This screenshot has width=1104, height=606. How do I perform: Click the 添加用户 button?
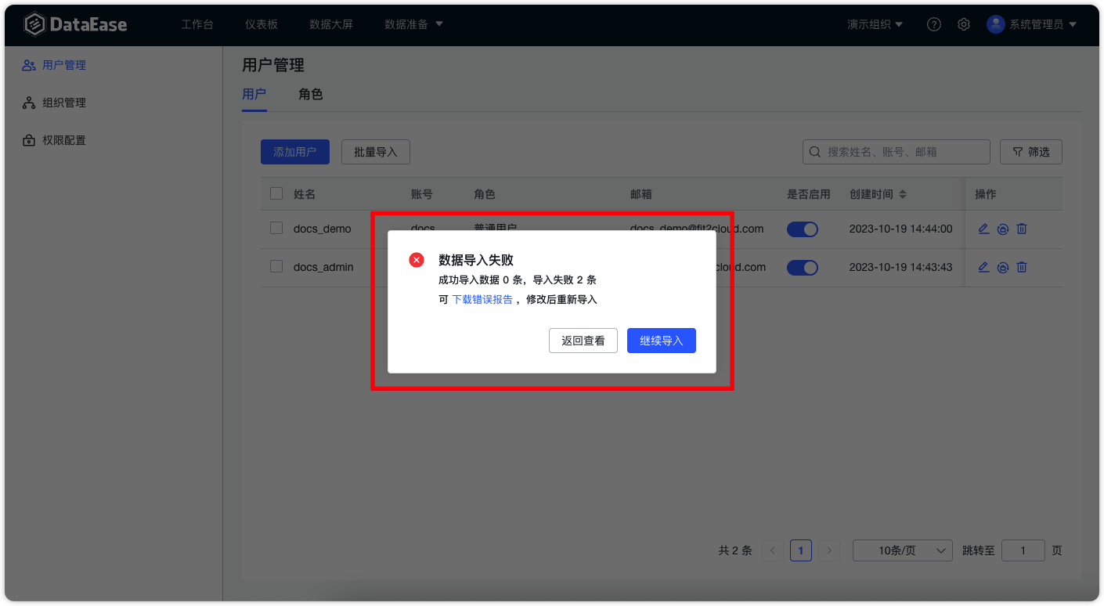[x=295, y=152]
